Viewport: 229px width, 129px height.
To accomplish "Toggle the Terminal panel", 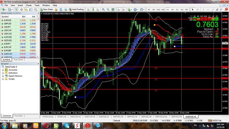I will click(31, 9).
